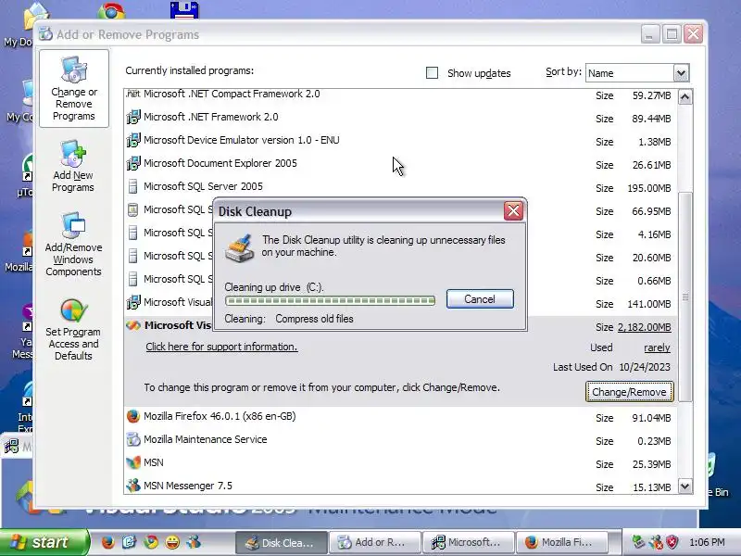Select Mozilla Firefox 46.0.1 (x86 en-GB) entry
Viewport: 741px width, 556px height.
click(x=220, y=416)
